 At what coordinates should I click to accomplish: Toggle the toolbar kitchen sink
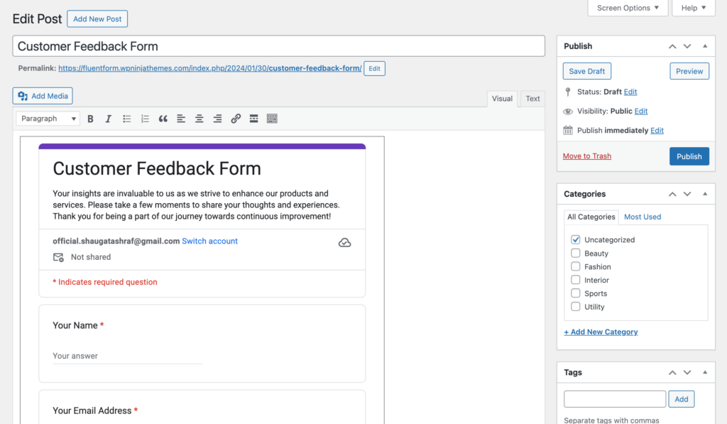tap(272, 119)
